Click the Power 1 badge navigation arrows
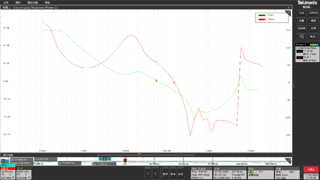The width and height of the screenshot is (320, 180). click(x=314, y=45)
